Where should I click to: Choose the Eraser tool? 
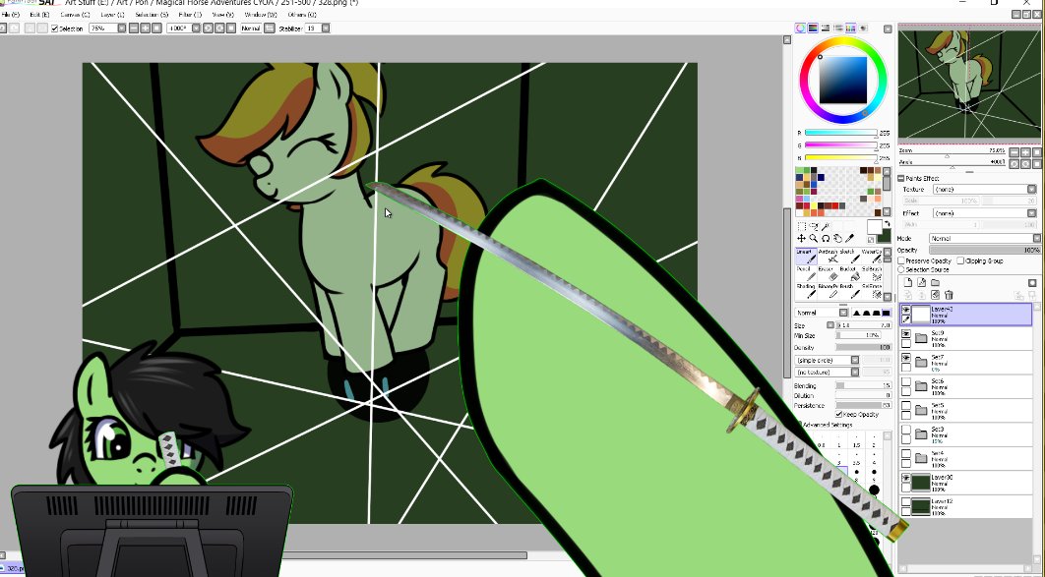(x=828, y=273)
